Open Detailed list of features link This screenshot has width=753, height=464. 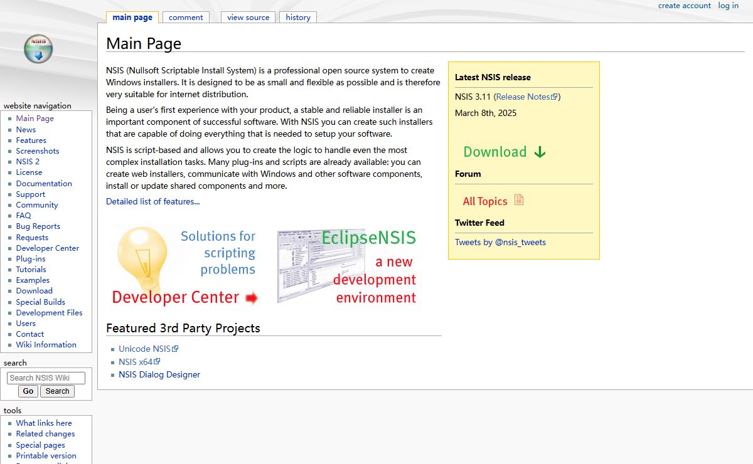point(153,202)
